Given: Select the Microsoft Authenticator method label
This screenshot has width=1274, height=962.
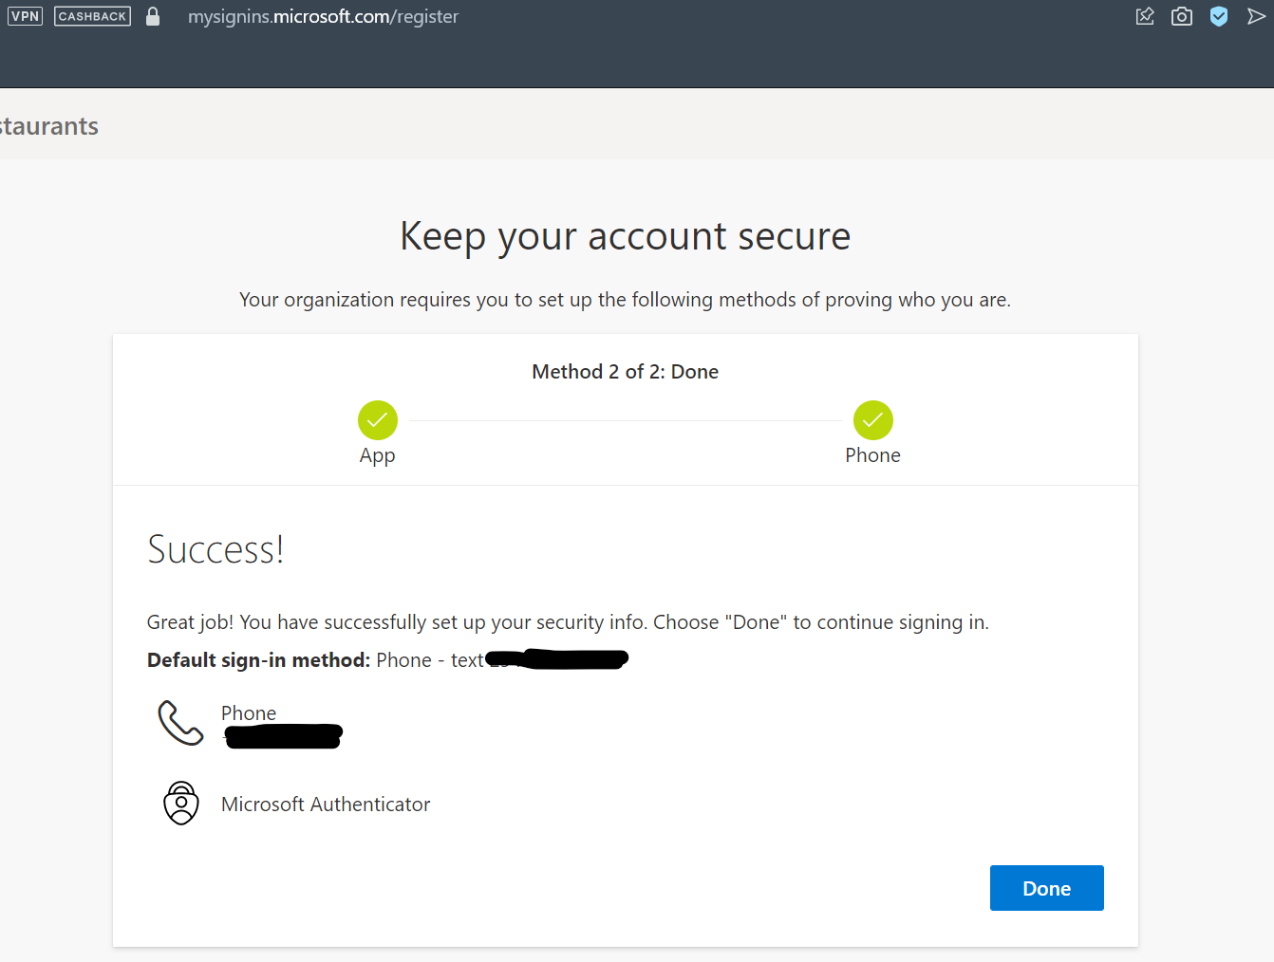Looking at the screenshot, I should pyautogui.click(x=326, y=805).
